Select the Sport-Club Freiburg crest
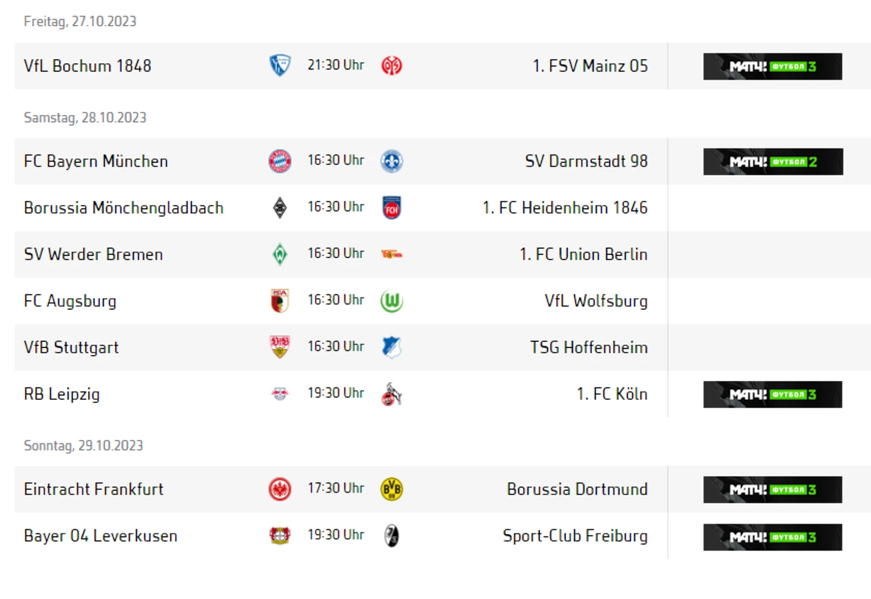 [x=391, y=536]
